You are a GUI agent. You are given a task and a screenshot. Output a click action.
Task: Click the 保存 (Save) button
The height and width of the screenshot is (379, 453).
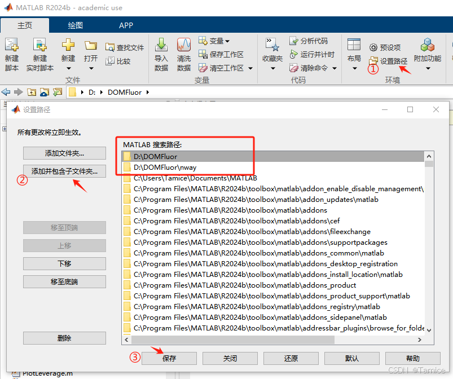point(169,358)
